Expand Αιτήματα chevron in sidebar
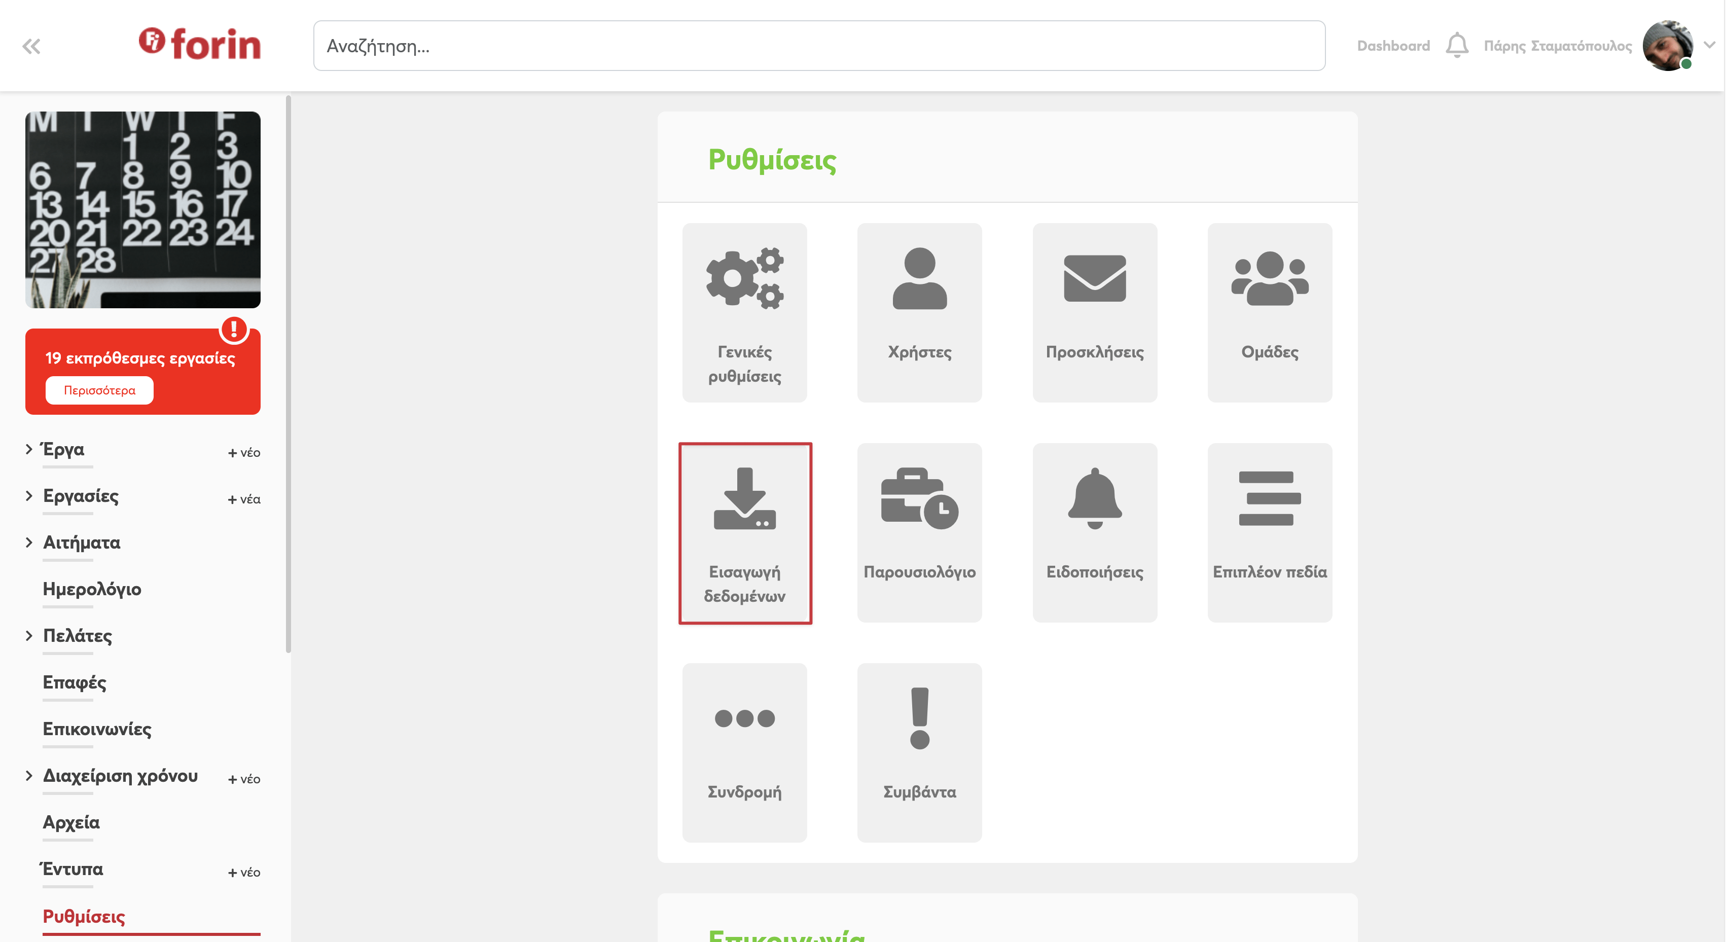Viewport: 1726px width, 942px height. (29, 542)
